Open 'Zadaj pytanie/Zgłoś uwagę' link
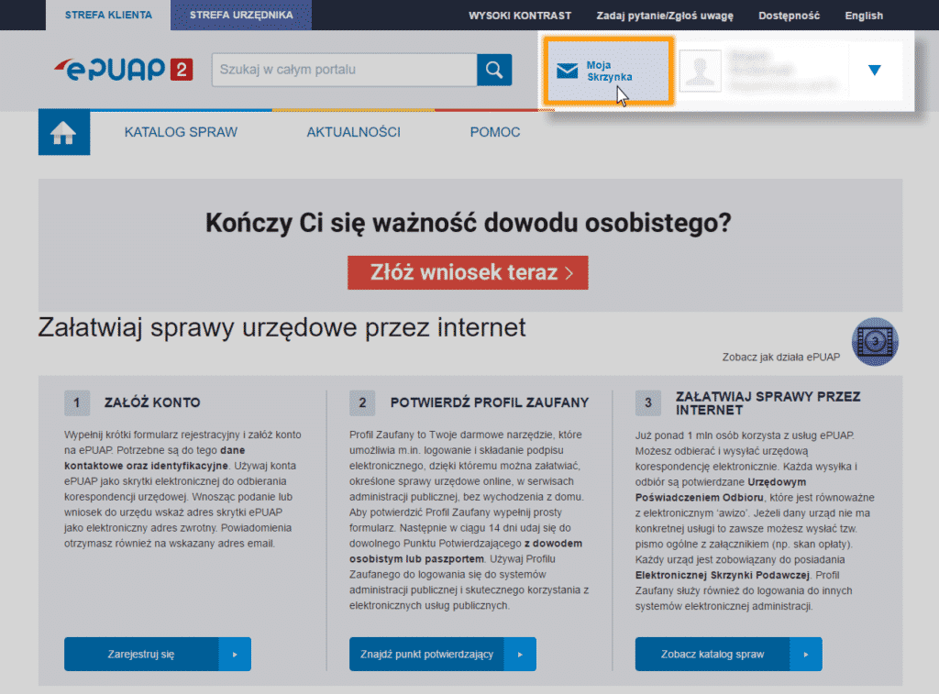 [x=665, y=16]
